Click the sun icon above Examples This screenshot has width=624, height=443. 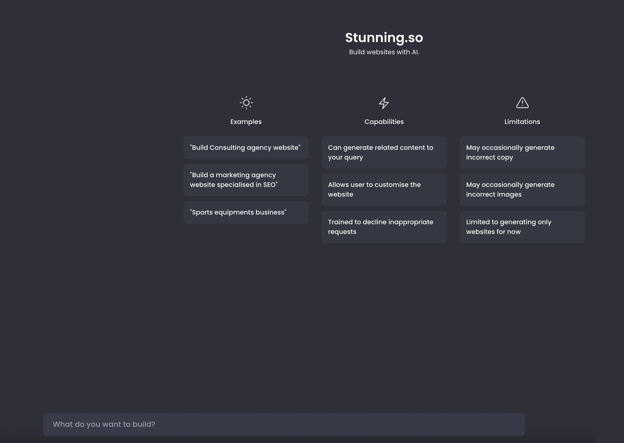[x=246, y=103]
